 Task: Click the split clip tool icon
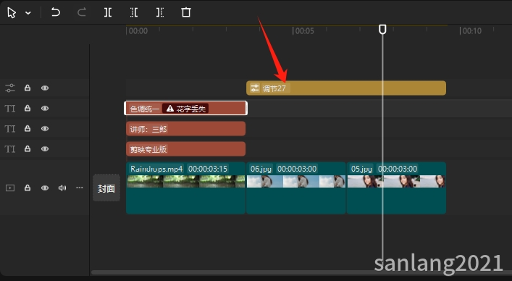click(108, 12)
